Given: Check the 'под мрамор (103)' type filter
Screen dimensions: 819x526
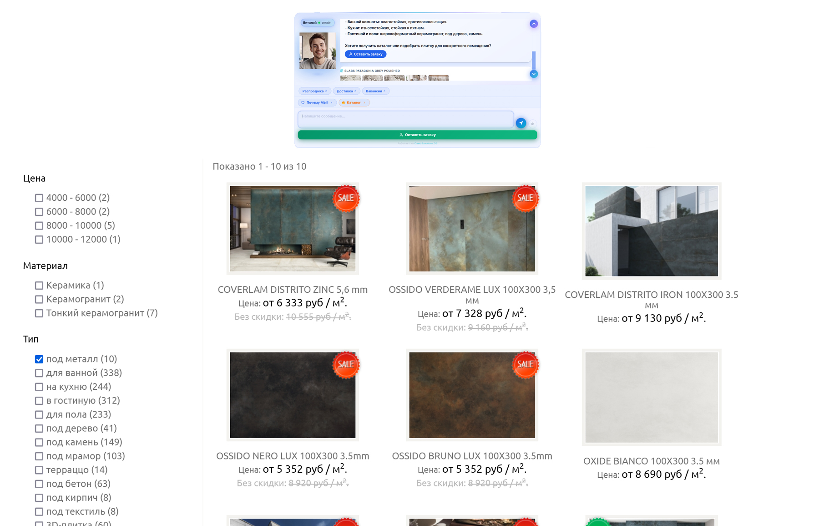Looking at the screenshot, I should [x=39, y=456].
